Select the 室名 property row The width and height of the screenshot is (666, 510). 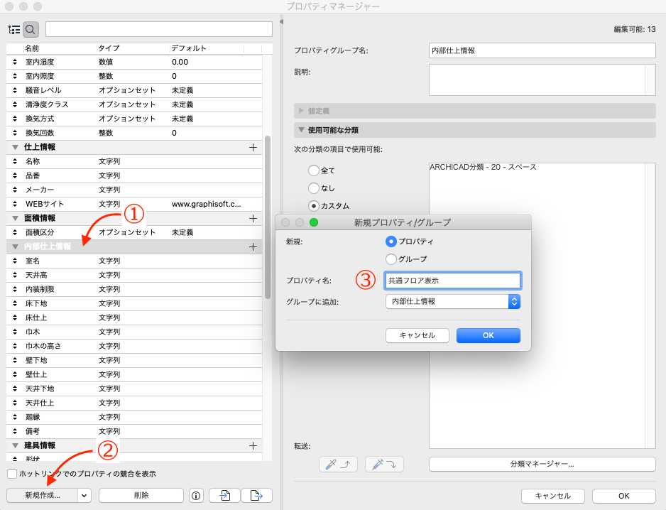click(x=134, y=261)
